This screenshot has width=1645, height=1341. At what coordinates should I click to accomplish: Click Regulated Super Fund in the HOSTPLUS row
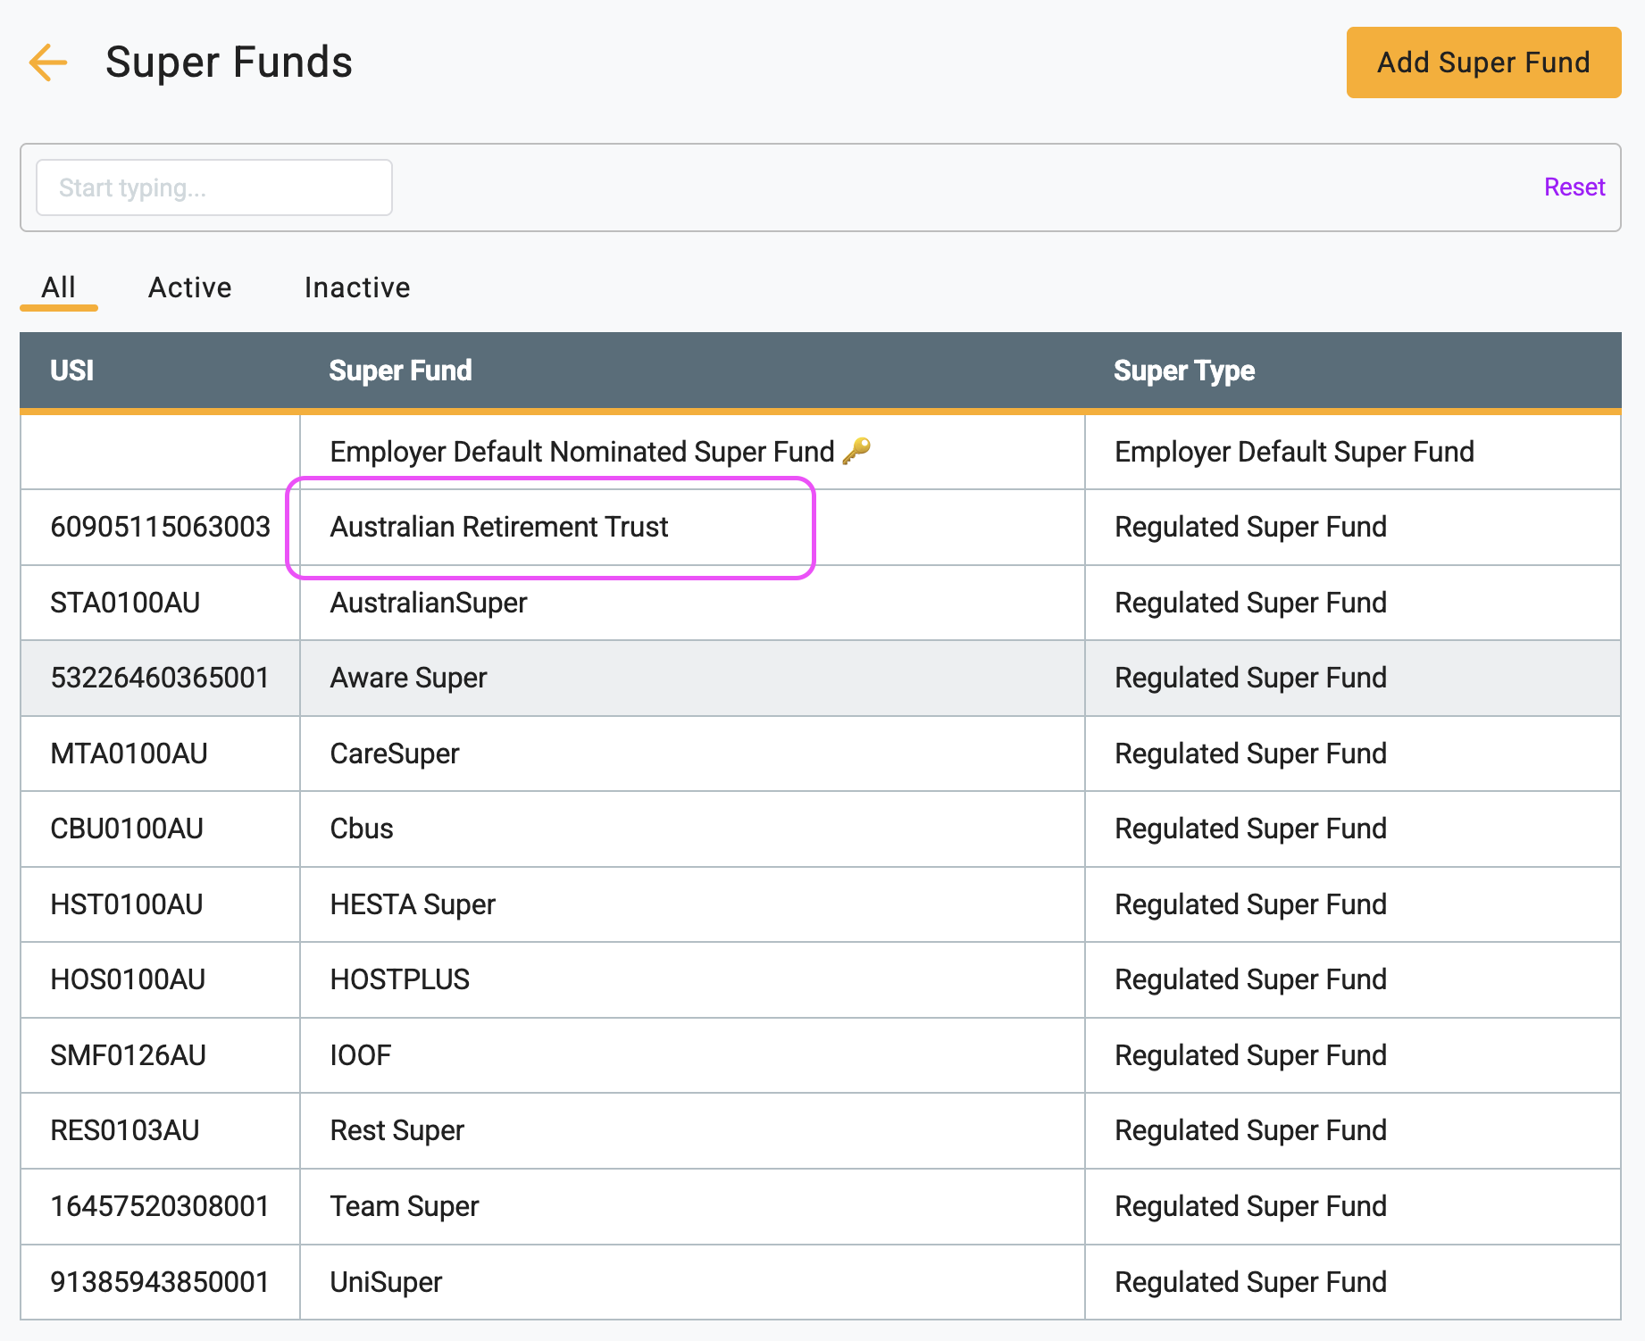point(1250,979)
